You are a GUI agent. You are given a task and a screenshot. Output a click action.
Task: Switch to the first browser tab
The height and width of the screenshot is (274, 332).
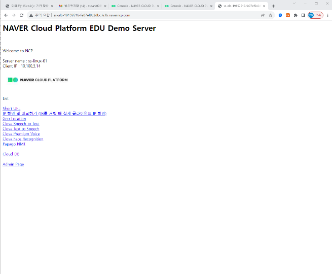tap(29, 6)
